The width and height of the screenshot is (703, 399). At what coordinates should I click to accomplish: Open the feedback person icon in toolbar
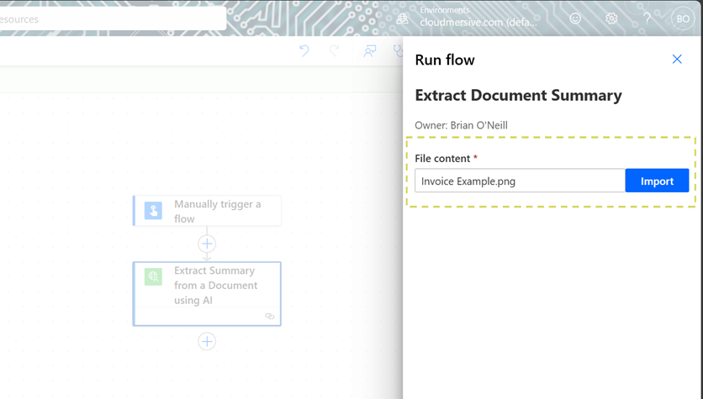(x=369, y=51)
